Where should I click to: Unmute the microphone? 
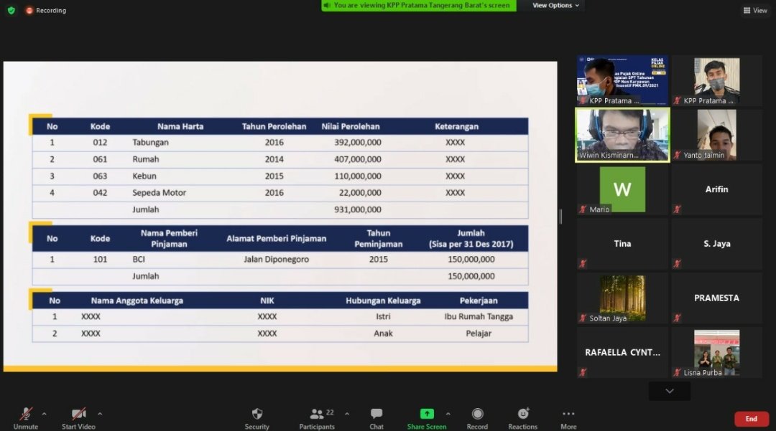pos(26,415)
